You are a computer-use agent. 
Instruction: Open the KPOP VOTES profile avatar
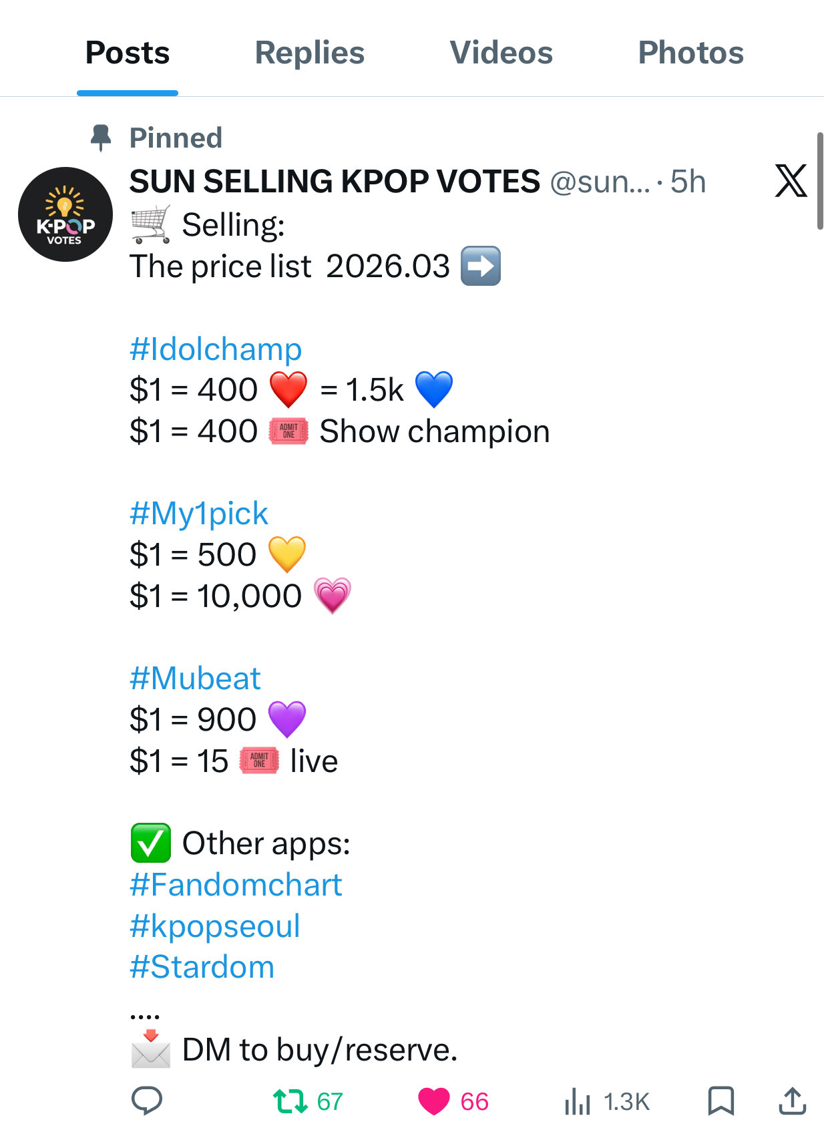[65, 214]
